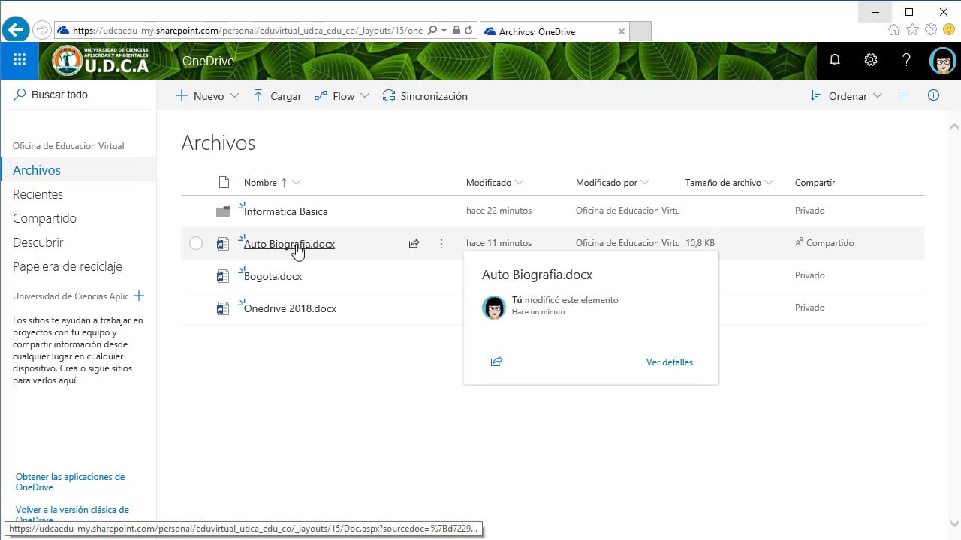
Task: Click the Universidad de Ciencias Aplic heading
Action: 70,296
